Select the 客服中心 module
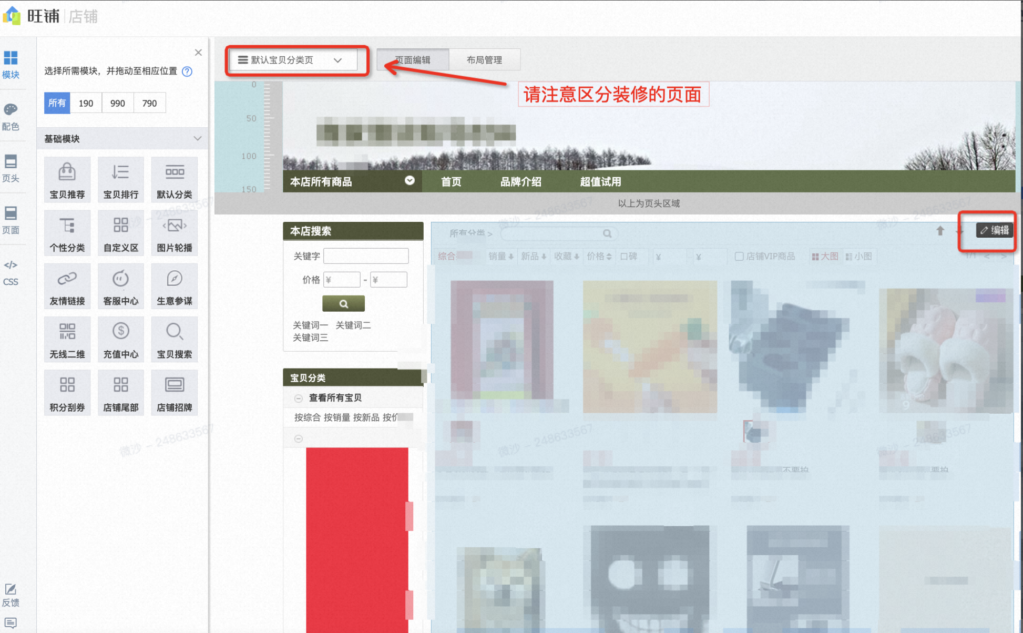 click(121, 286)
